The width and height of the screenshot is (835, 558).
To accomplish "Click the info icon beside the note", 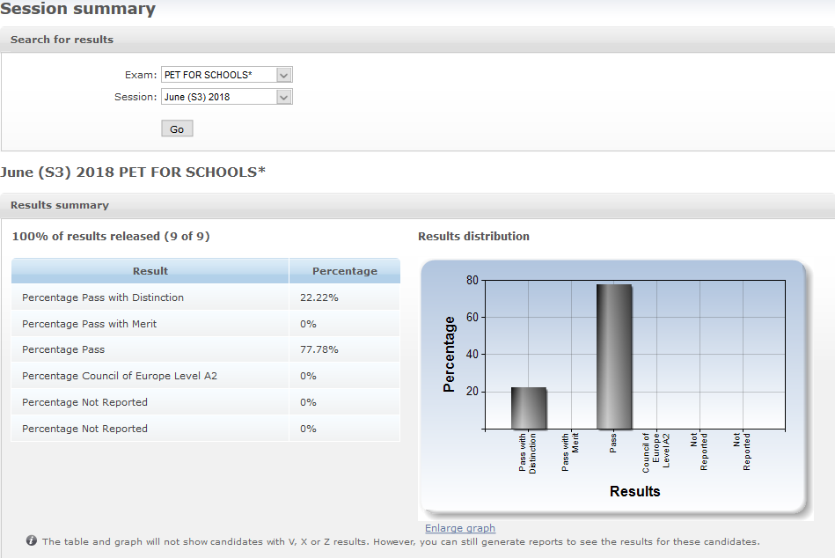I will pyautogui.click(x=32, y=540).
